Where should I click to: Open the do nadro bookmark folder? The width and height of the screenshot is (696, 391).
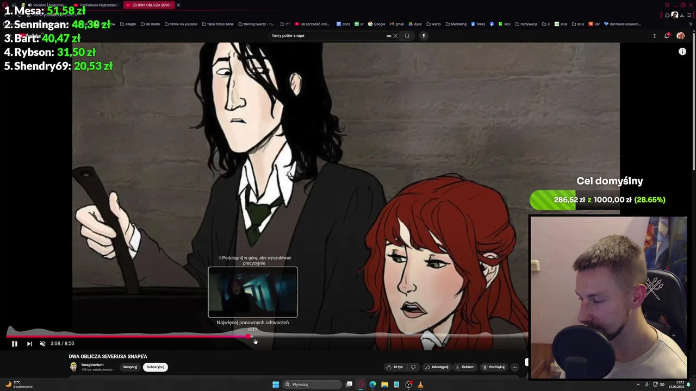point(150,24)
